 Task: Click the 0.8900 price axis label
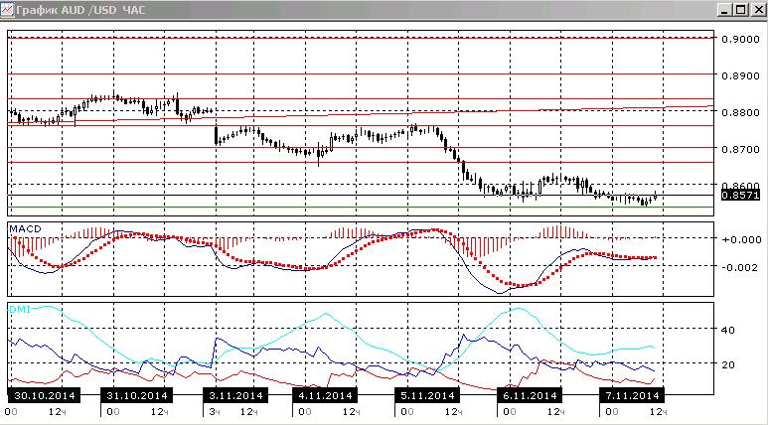point(740,75)
